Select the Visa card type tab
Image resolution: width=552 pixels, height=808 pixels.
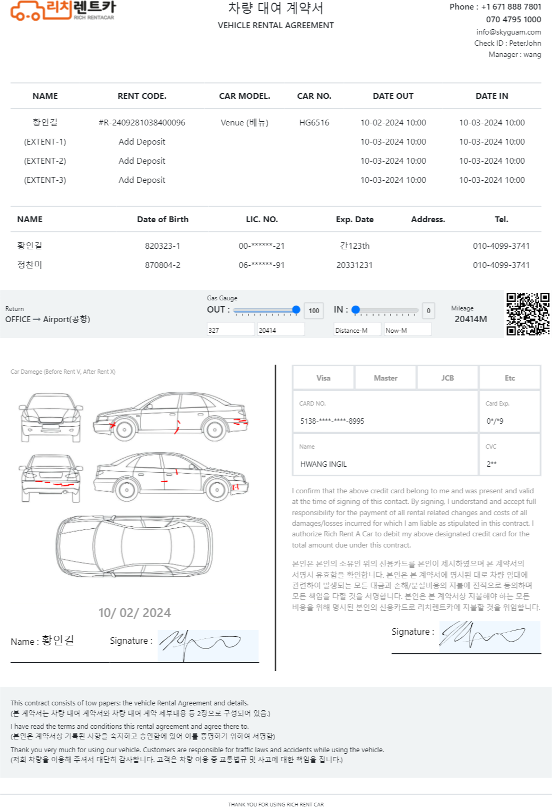[323, 378]
